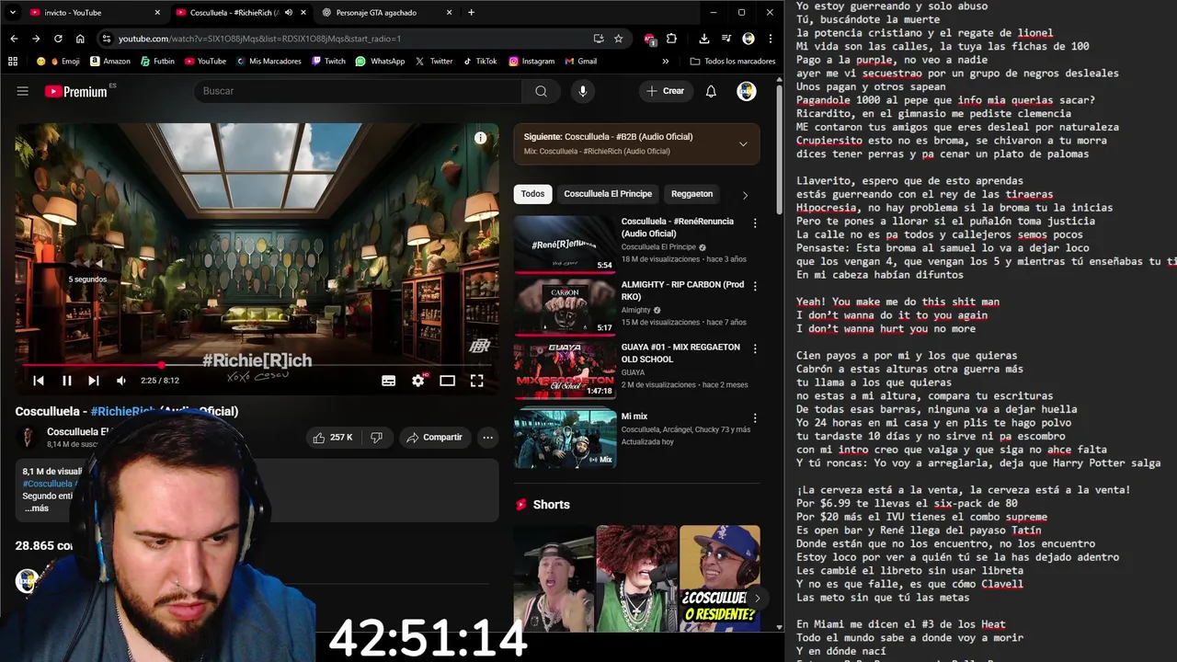
Task: Bookmark this page with star
Action: point(619,39)
